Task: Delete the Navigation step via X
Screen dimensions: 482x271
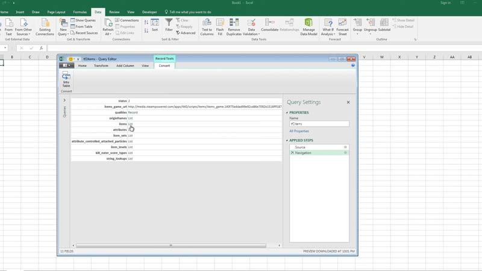Action: point(292,153)
